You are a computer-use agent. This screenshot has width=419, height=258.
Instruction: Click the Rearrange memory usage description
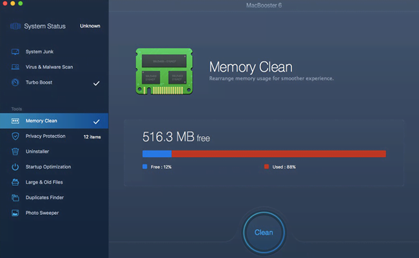(271, 78)
